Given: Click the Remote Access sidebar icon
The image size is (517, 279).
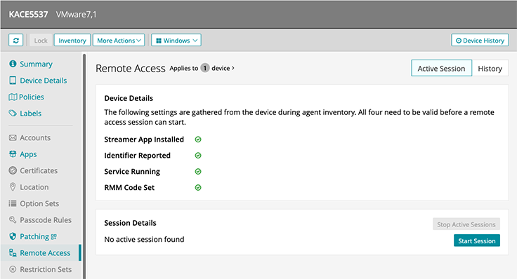Looking at the screenshot, I should 13,252.
